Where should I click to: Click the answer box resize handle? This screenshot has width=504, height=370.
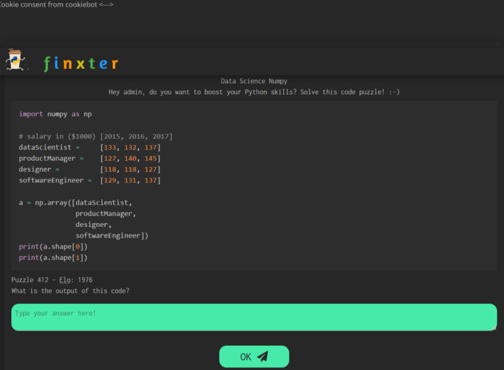point(493,327)
